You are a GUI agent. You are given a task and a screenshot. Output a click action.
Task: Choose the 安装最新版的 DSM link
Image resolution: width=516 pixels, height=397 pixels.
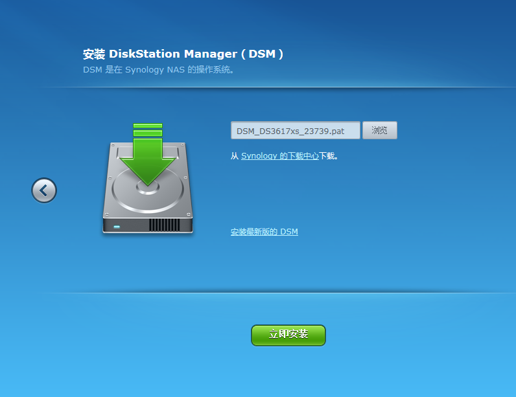pos(264,232)
